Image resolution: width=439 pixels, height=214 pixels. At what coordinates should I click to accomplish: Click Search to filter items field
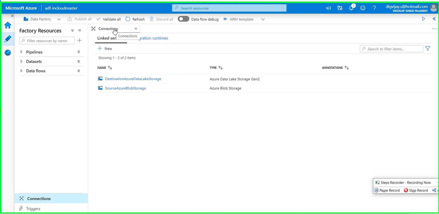point(392,49)
